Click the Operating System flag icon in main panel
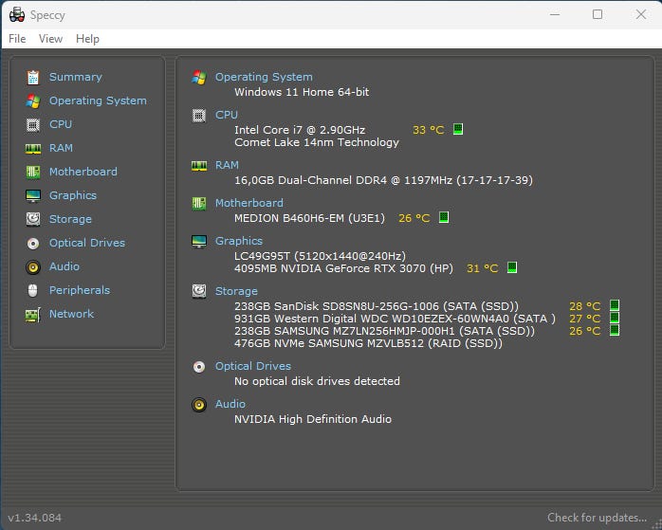Screen dimensions: 662x530 point(199,77)
